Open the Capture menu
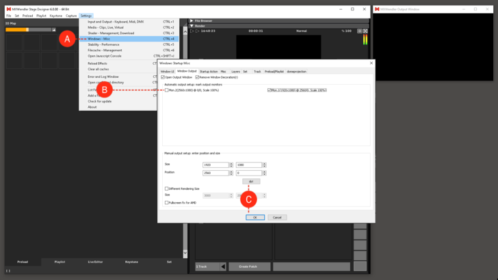The width and height of the screenshot is (498, 280). tap(71, 16)
